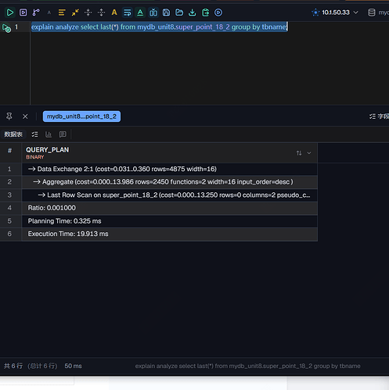The height and width of the screenshot is (390, 389).
Task: Select the 'Ratio: 0.001000' cell
Action: 170,208
